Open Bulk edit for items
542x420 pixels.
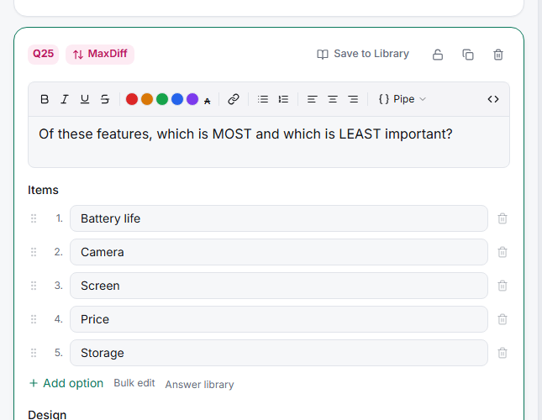pyautogui.click(x=134, y=383)
